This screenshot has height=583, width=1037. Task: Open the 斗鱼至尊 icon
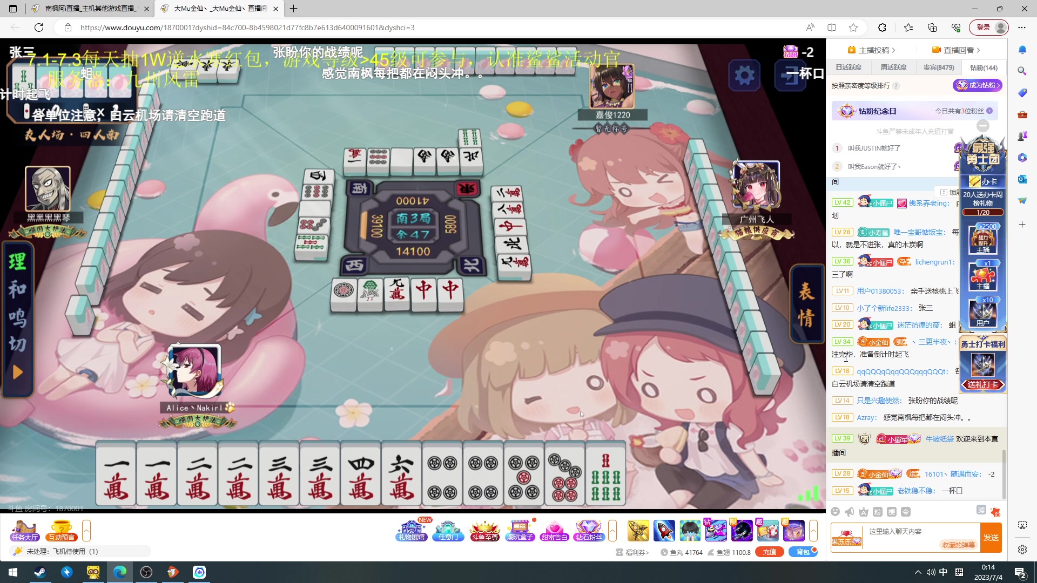click(484, 531)
